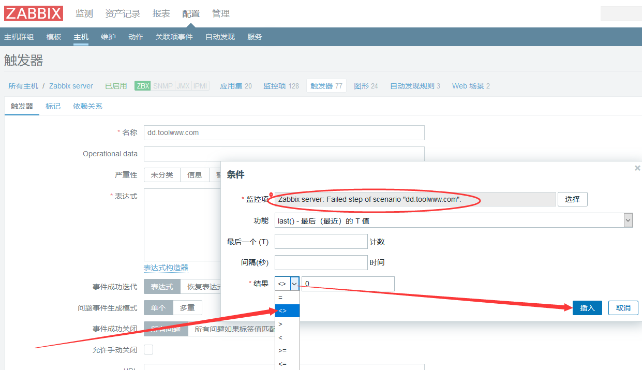
Task: Select 信息 severity
Action: [195, 175]
